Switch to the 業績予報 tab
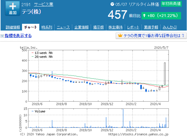 151,27
